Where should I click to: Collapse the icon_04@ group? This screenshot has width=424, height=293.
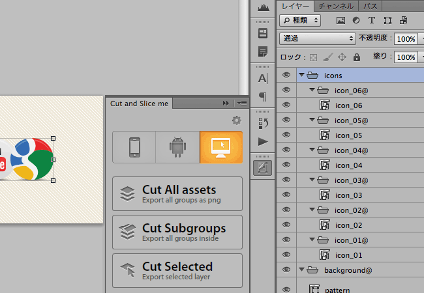click(312, 150)
